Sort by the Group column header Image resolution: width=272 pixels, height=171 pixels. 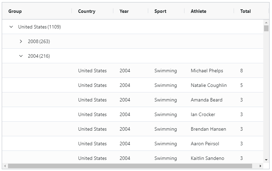click(x=15, y=11)
